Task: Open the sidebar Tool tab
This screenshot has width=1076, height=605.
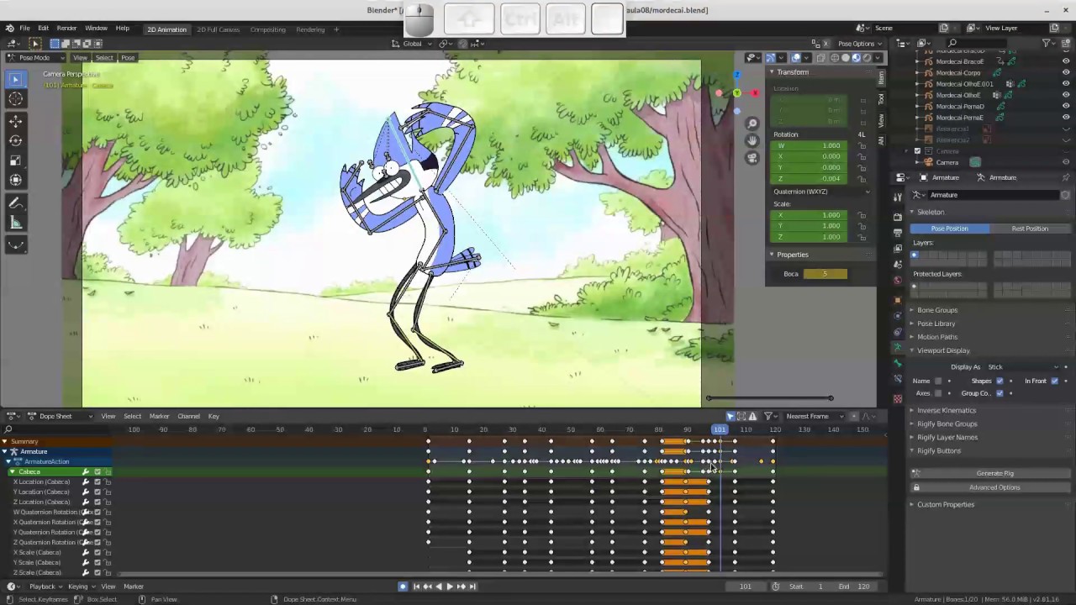Action: point(881,98)
